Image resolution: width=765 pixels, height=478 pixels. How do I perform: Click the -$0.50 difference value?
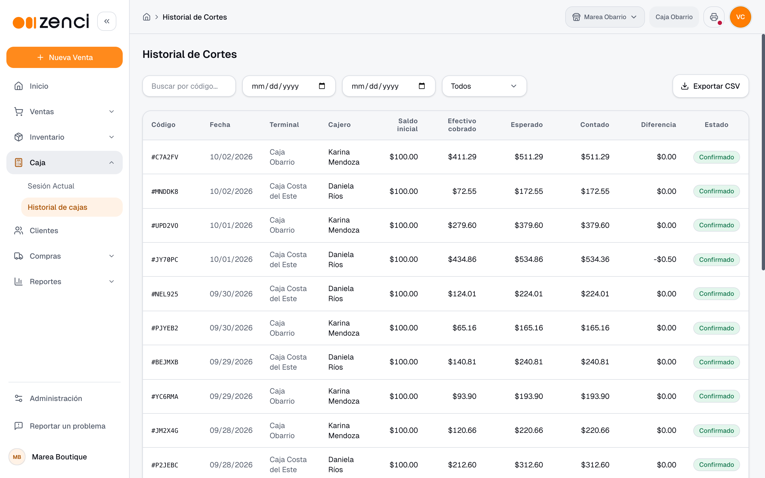tap(665, 259)
